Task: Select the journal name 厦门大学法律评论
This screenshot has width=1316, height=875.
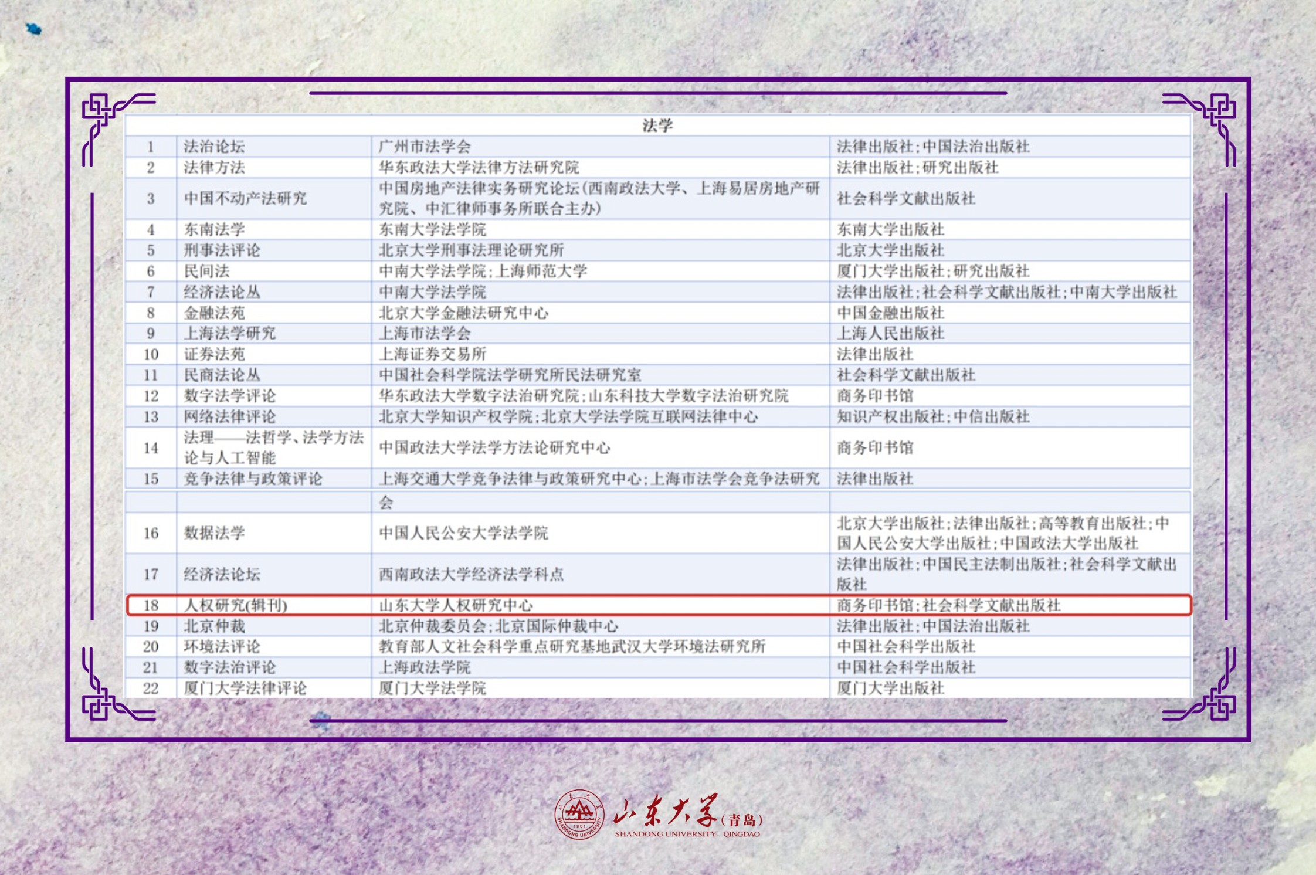Action: click(245, 688)
